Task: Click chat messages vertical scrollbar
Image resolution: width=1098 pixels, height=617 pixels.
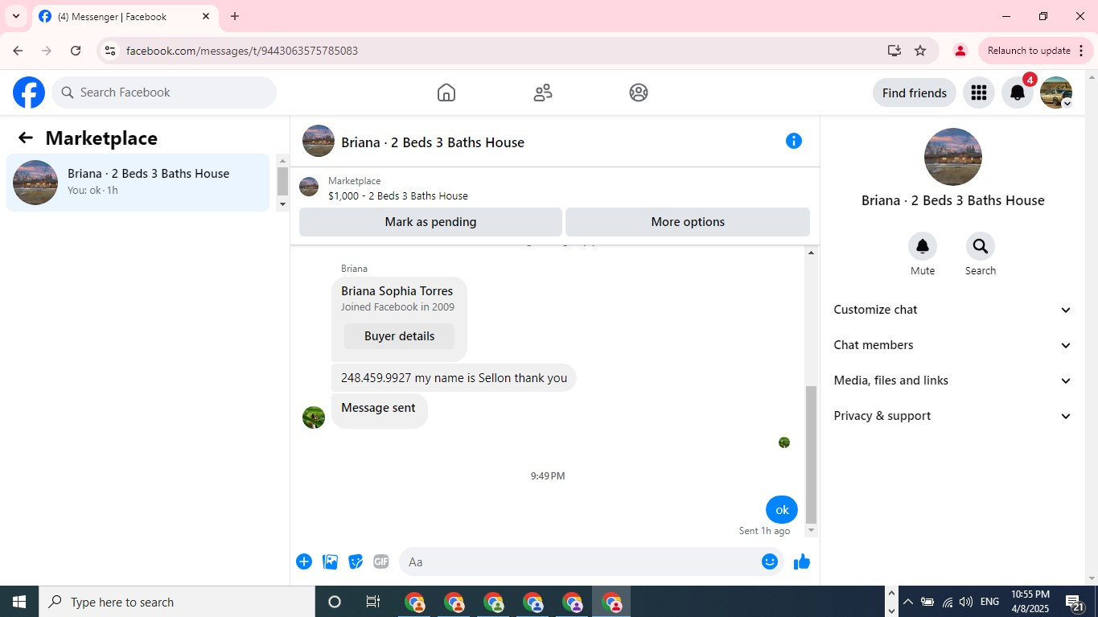Action: 811,454
